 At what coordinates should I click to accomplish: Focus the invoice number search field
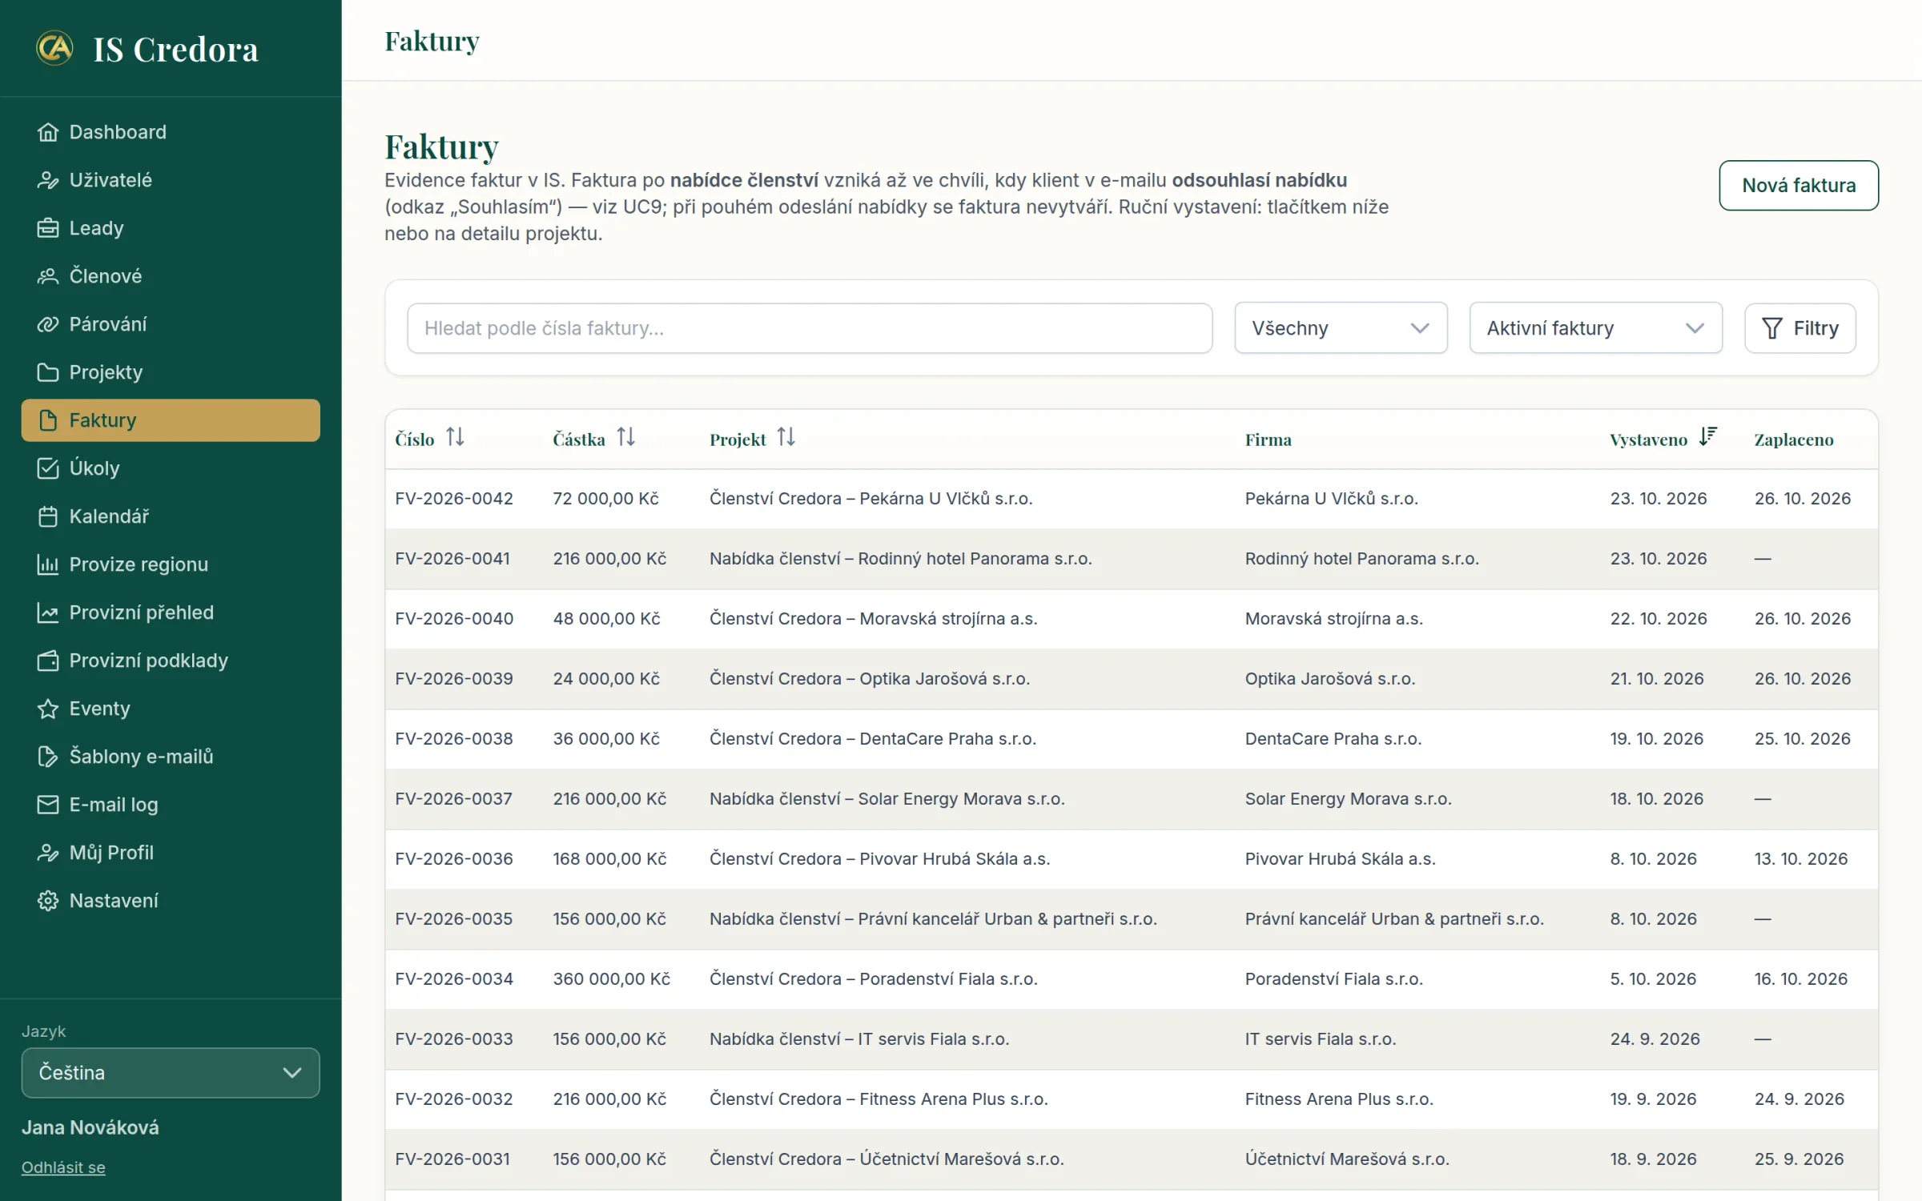(810, 327)
